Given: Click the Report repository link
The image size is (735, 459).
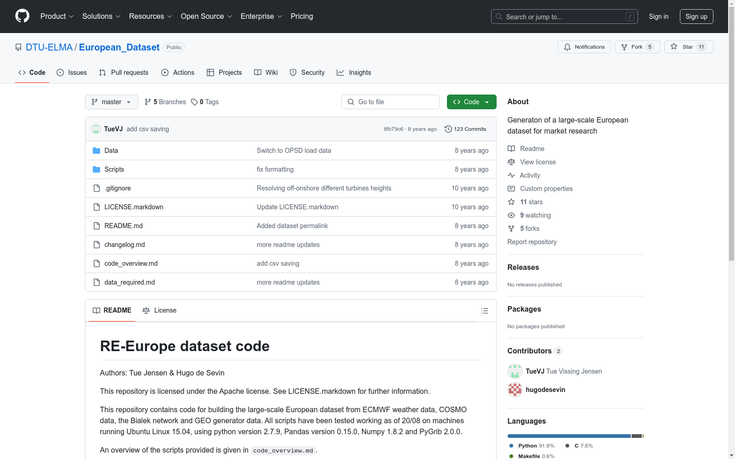Looking at the screenshot, I should point(532,242).
